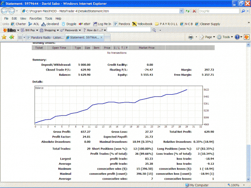This screenshot has height=188, width=251.
Task: Click the green Refresh arrows icon
Action: coord(188,11)
